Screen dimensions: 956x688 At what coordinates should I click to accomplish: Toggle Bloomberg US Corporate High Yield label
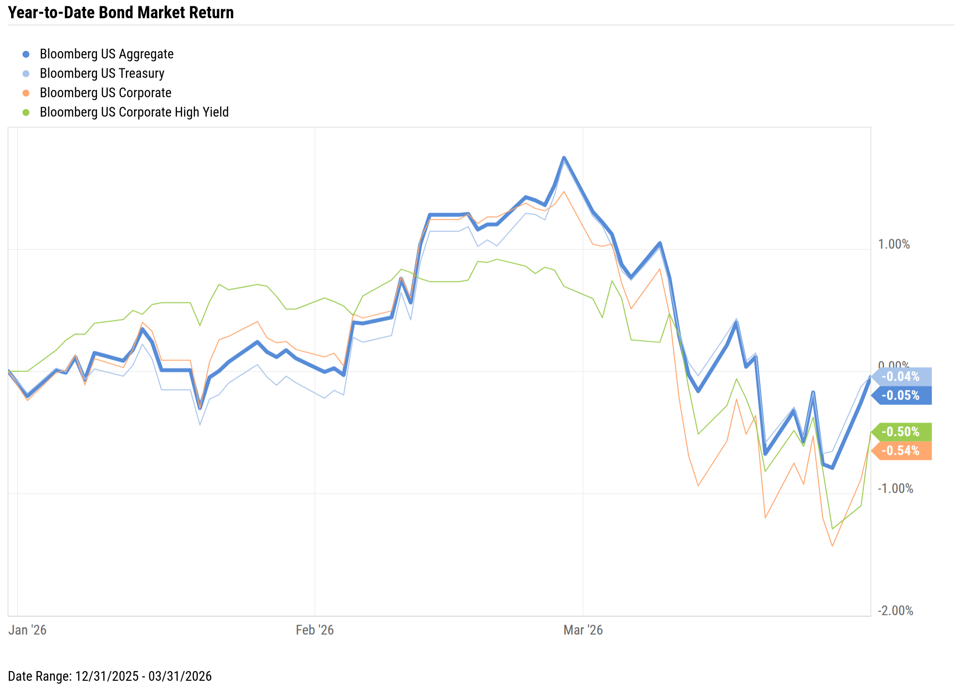(x=134, y=112)
